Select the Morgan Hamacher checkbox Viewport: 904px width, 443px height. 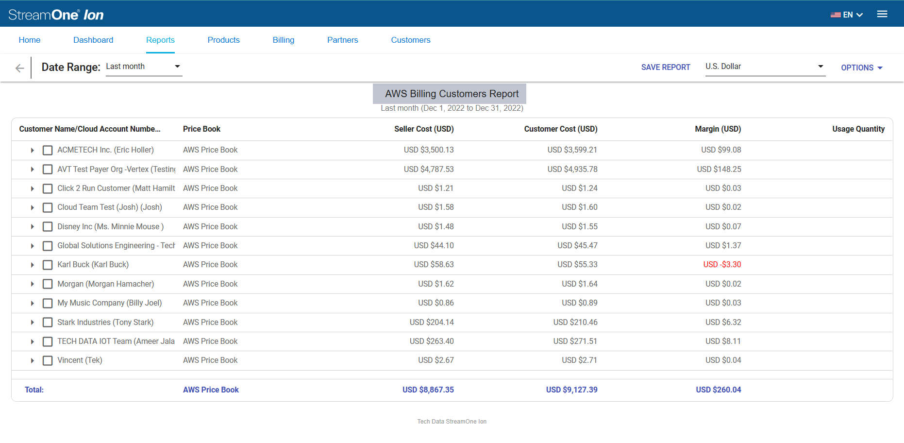tap(48, 284)
